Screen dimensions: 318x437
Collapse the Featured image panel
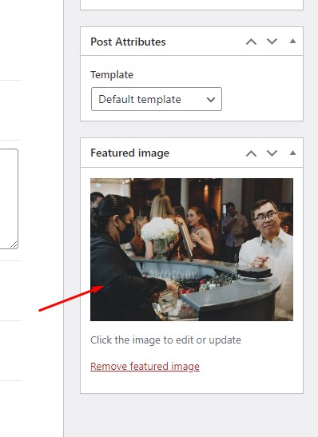point(292,153)
